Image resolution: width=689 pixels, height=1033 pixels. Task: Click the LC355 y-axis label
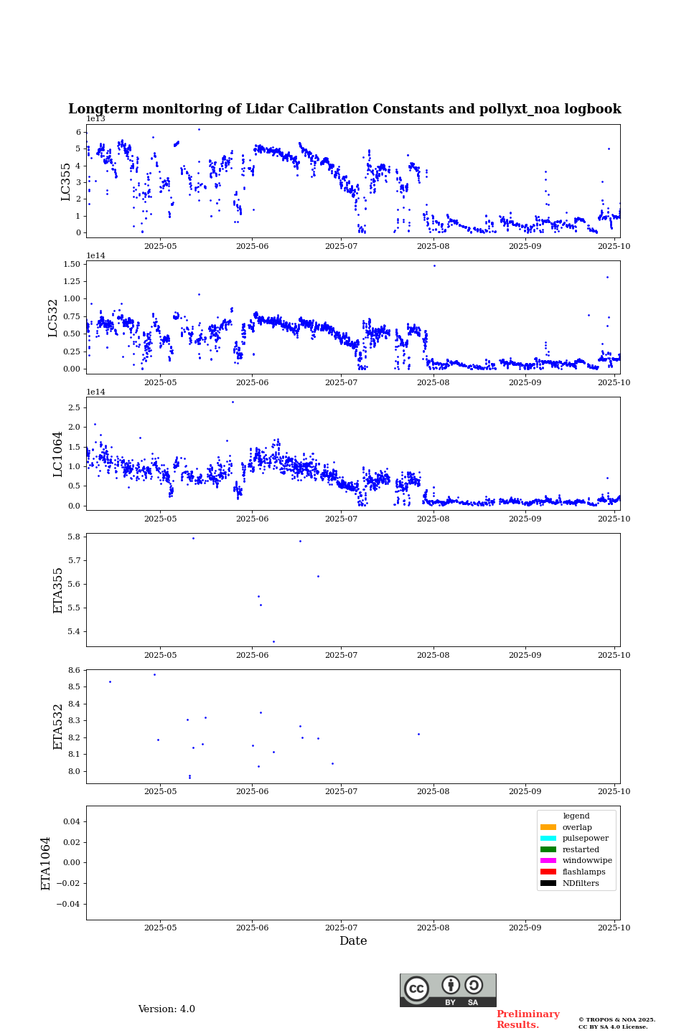(66, 181)
